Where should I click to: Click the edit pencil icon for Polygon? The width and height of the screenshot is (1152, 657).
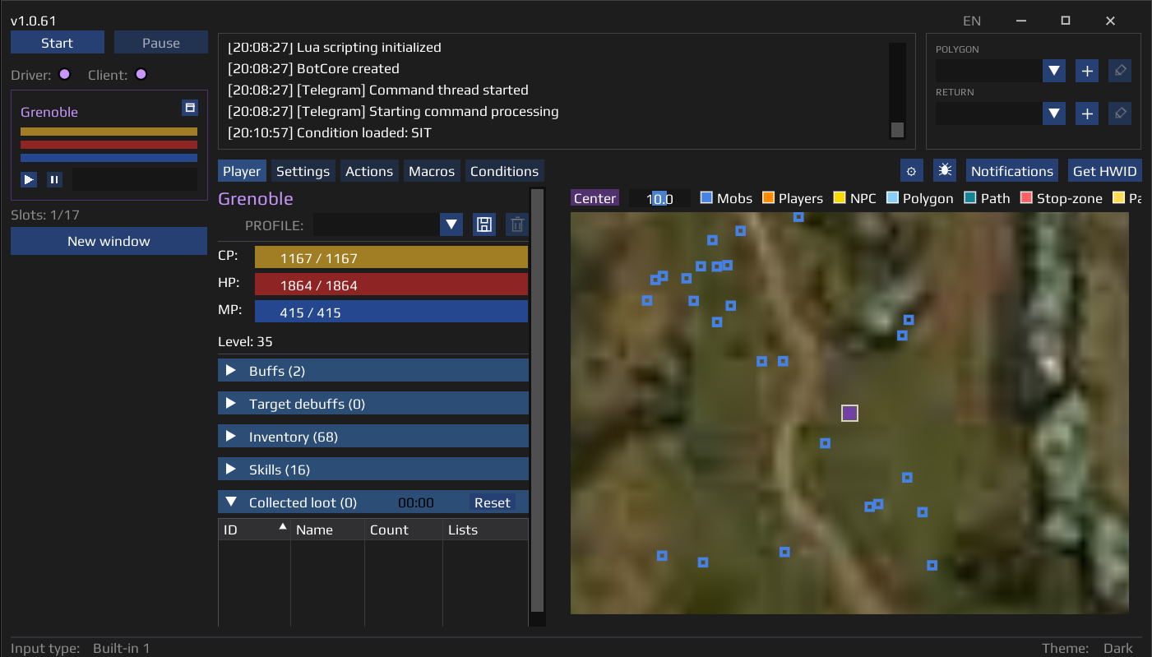coord(1120,71)
